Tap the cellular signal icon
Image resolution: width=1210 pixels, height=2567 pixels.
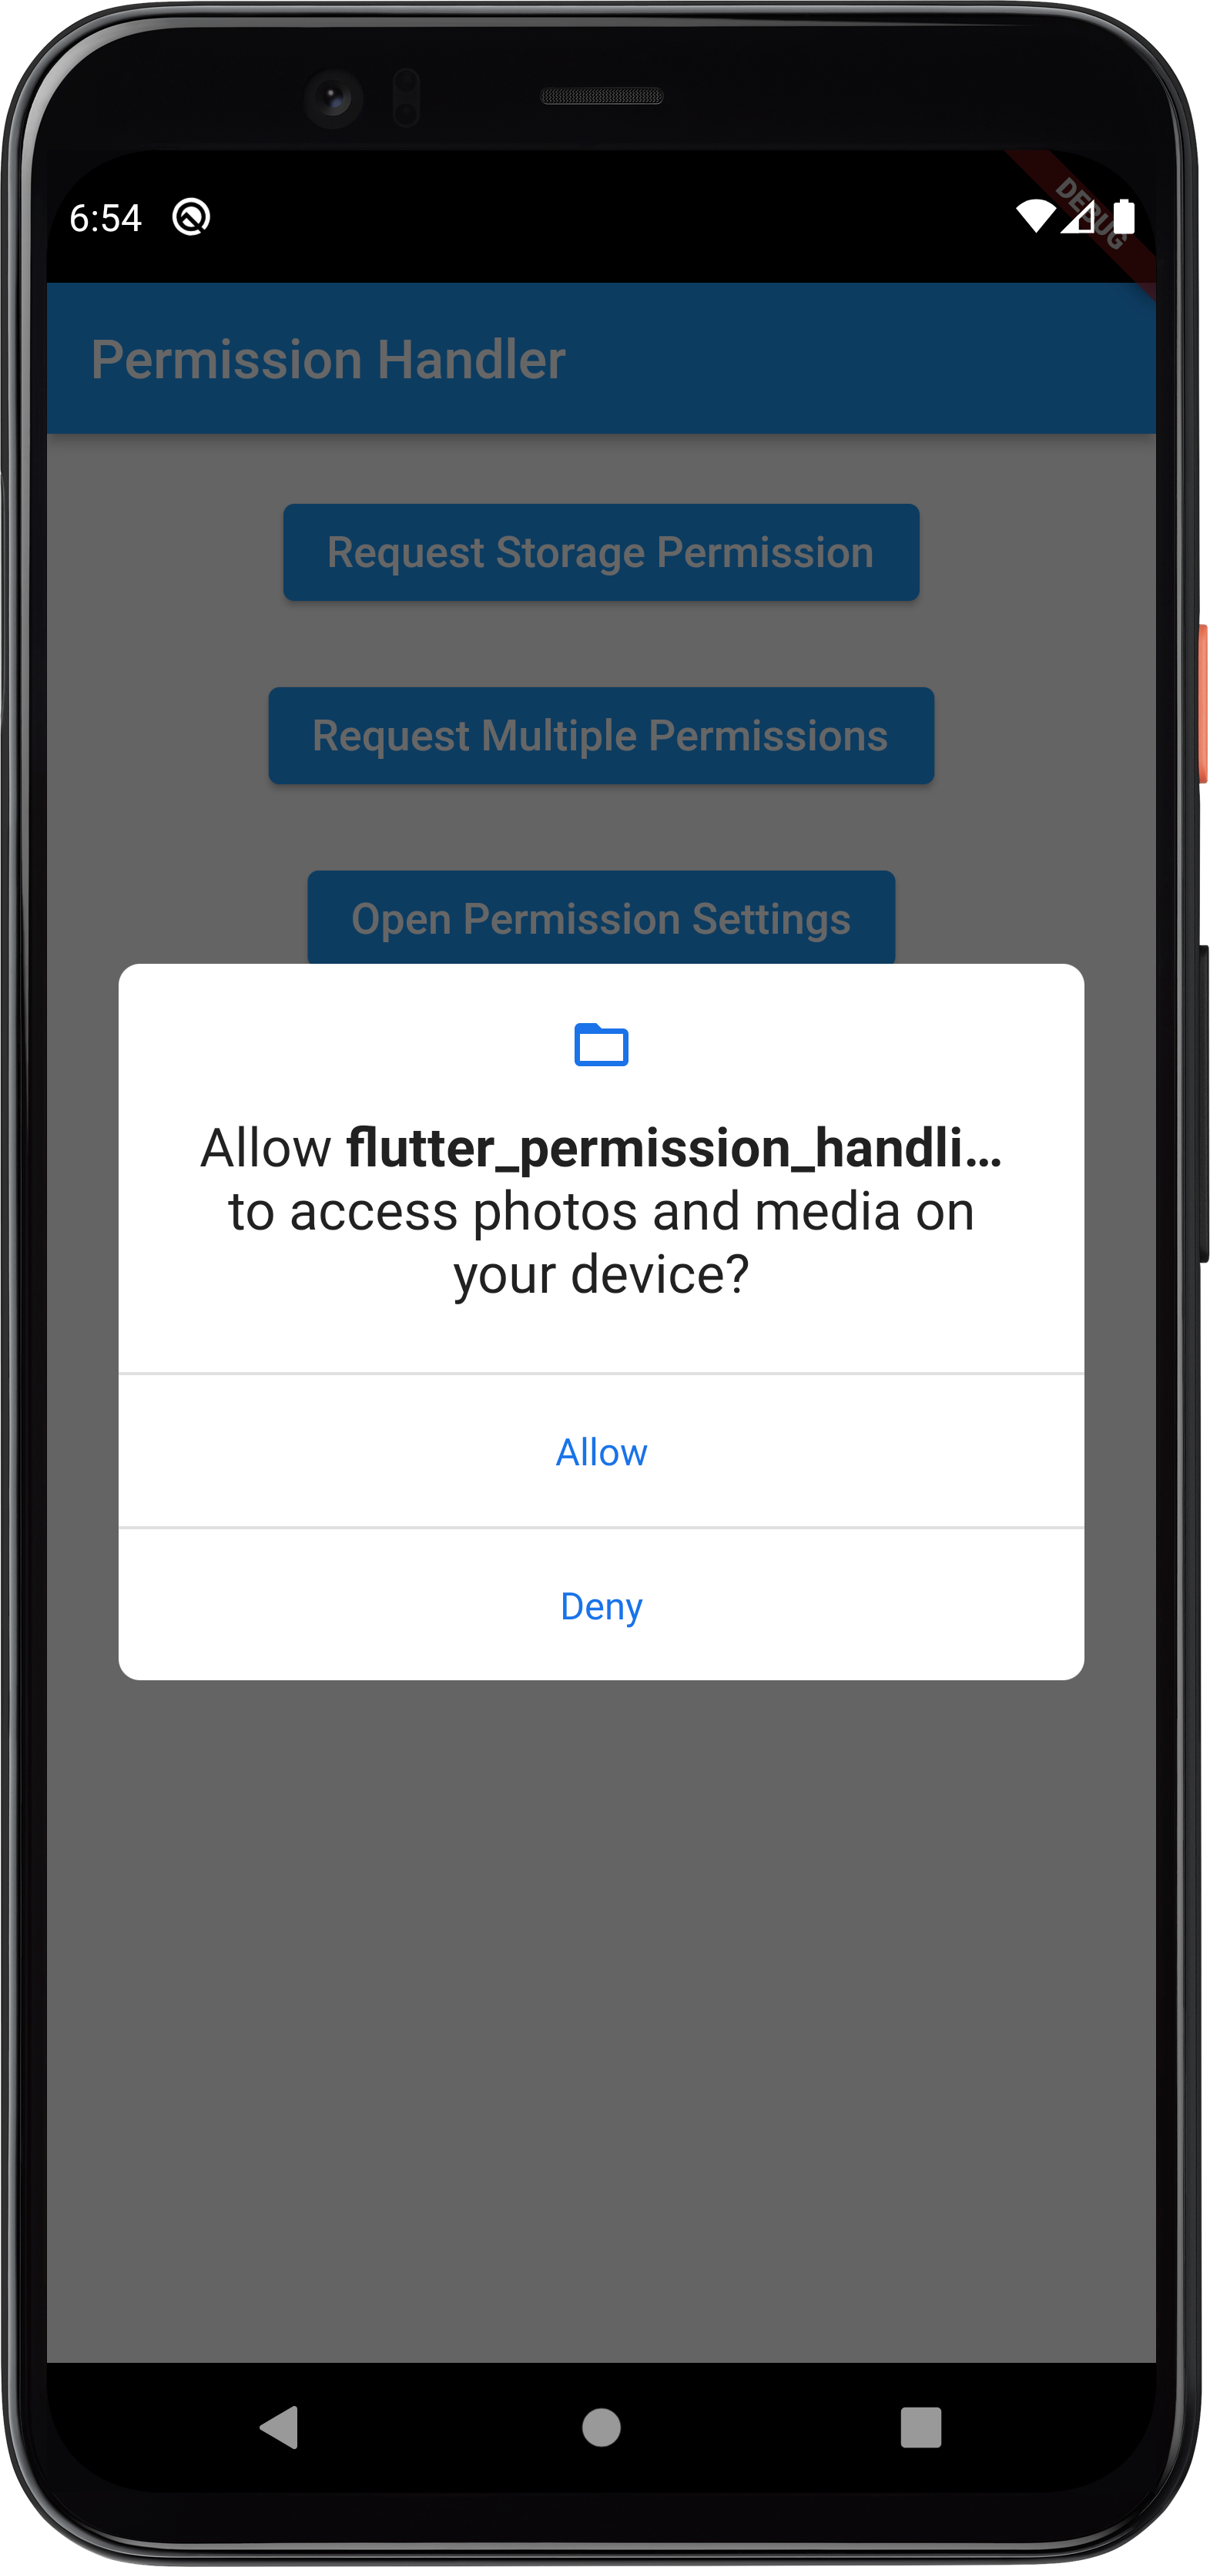1078,216
